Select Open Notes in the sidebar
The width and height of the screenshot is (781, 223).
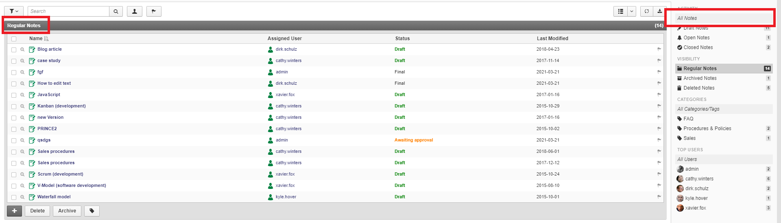coord(724,38)
